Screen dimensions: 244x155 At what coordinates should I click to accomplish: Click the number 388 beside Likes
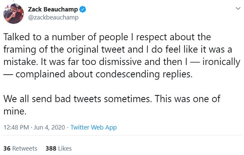pos(51,149)
